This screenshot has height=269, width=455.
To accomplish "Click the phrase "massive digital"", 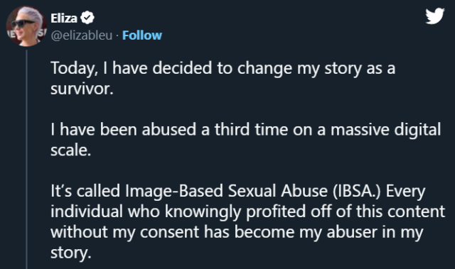I will 385,129.
